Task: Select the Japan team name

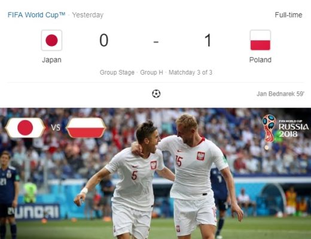Action: pos(51,60)
